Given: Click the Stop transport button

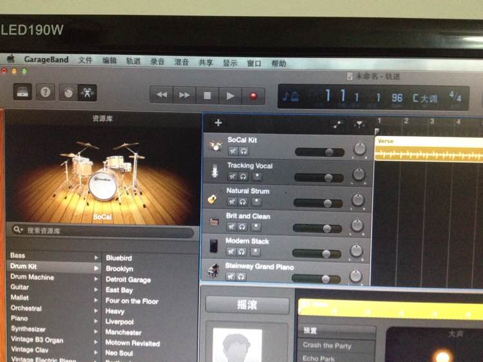Looking at the screenshot, I should point(207,95).
